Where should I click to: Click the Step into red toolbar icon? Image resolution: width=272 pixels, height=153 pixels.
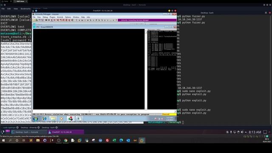pos(57,20)
